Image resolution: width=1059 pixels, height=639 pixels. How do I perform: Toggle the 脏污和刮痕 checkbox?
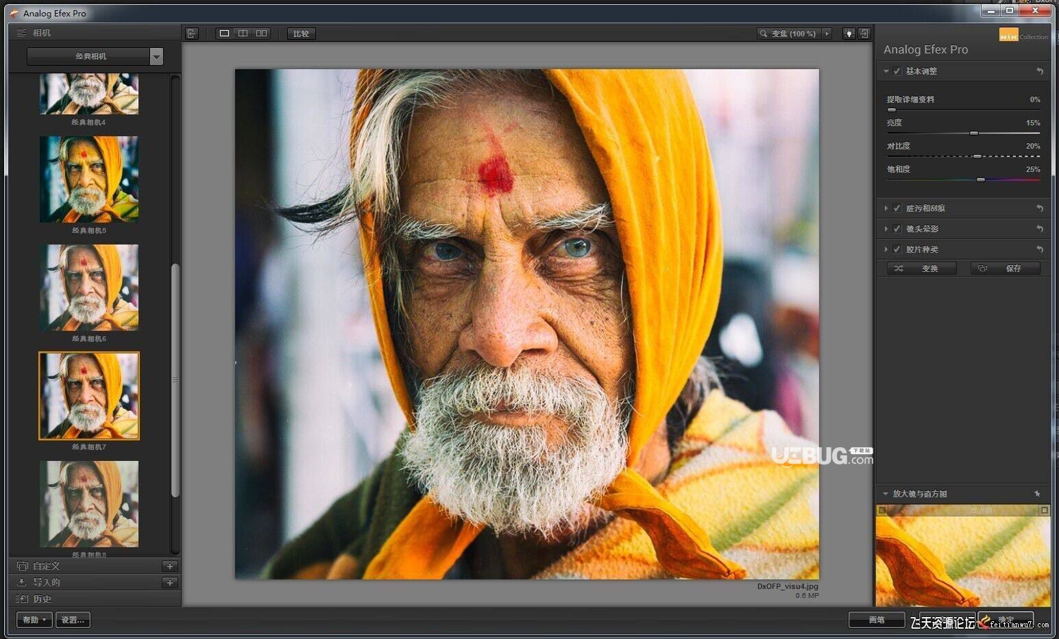pos(897,208)
